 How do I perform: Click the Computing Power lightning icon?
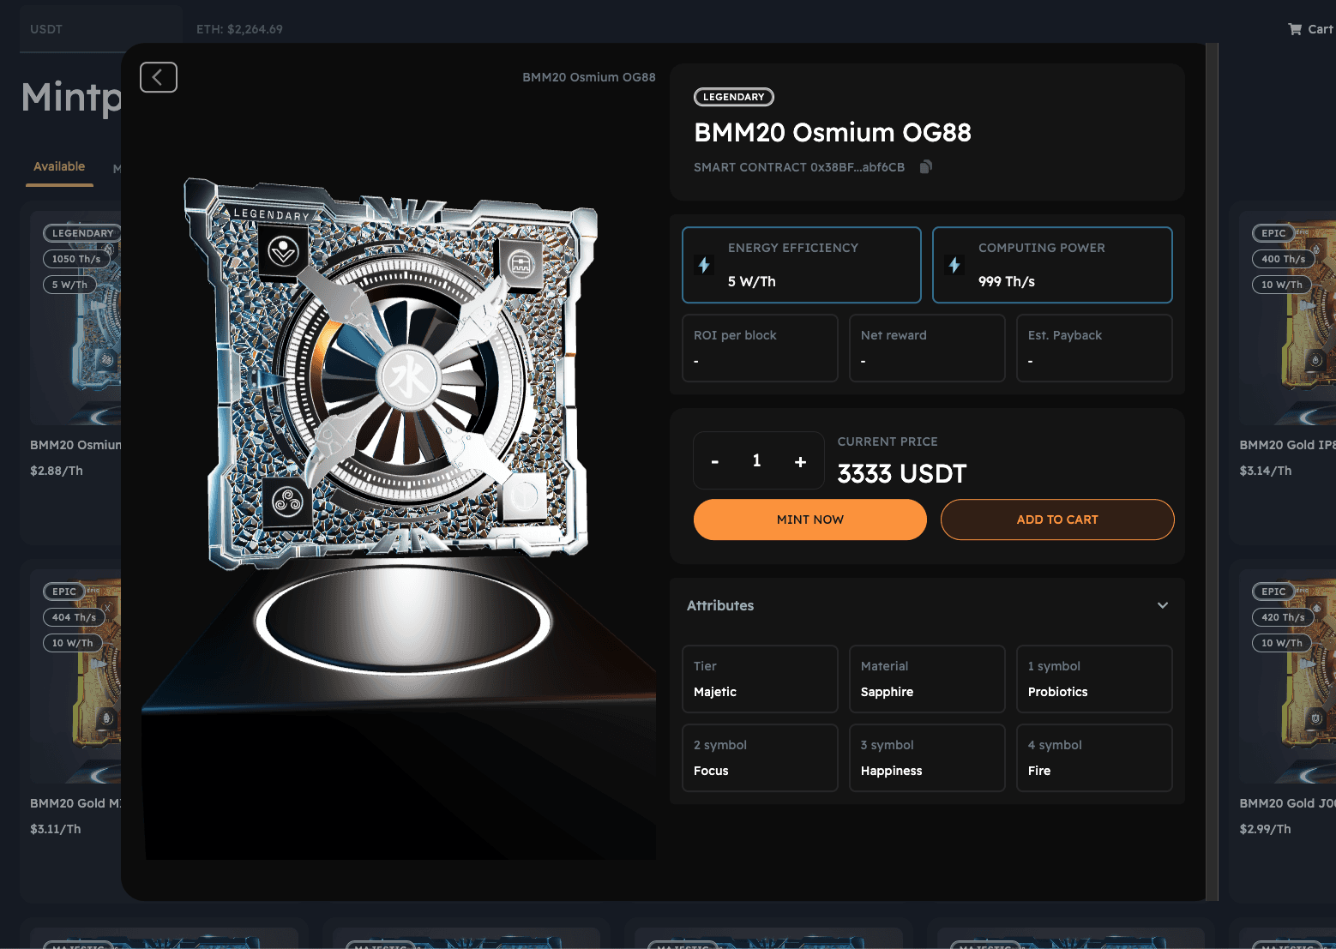(954, 265)
